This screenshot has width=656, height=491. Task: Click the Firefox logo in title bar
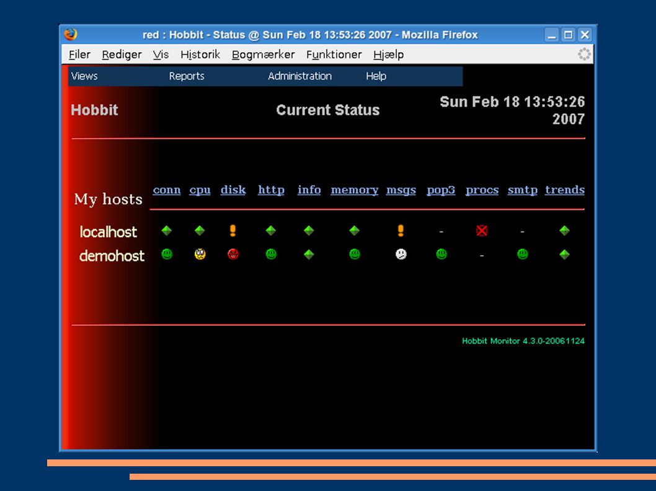click(71, 34)
